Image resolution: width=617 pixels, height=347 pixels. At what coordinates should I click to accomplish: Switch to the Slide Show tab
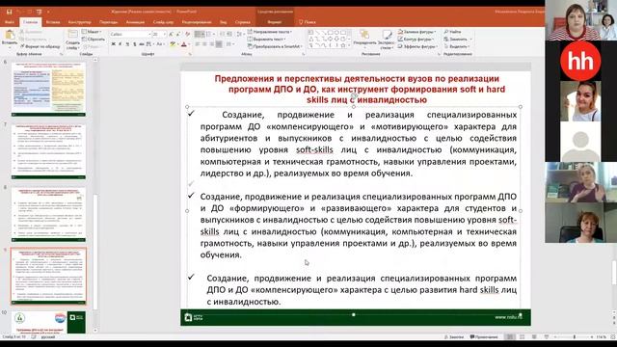click(163, 22)
